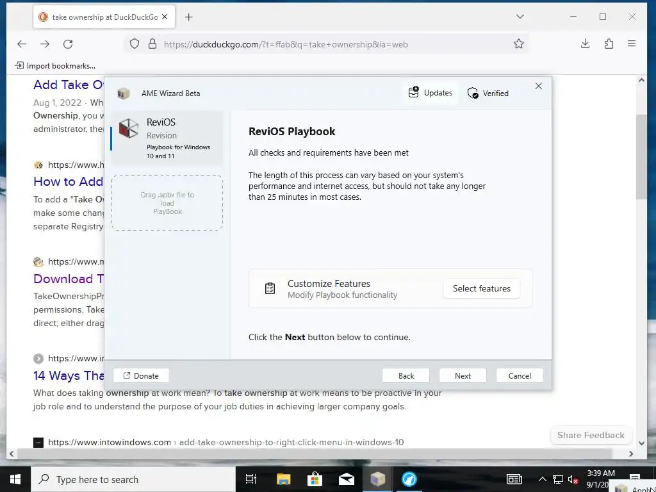Click the intowindows.com result URL
The width and height of the screenshot is (656, 492).
pos(226,442)
